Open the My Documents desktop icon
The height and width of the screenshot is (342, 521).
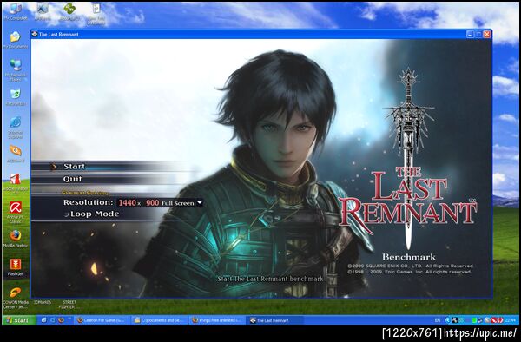[x=16, y=36]
